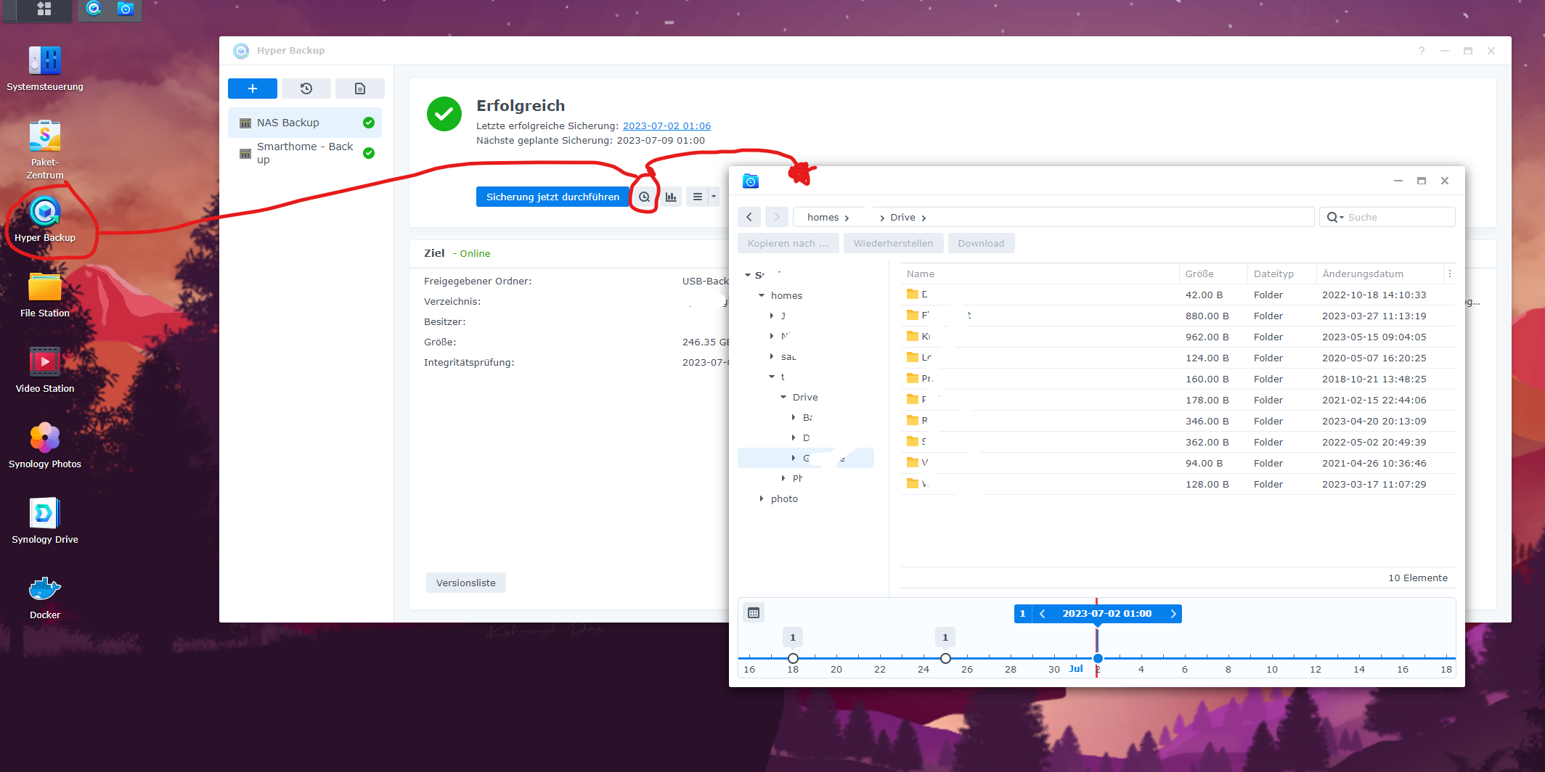The image size is (1545, 772).
Task: Open last successful backup date link
Action: tap(666, 126)
